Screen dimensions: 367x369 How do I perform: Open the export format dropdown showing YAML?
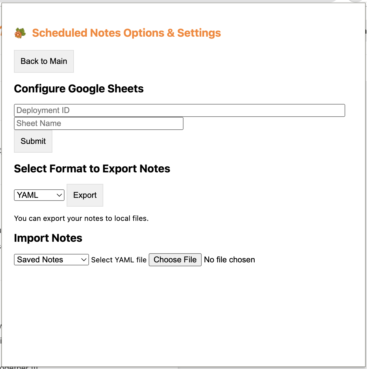39,195
